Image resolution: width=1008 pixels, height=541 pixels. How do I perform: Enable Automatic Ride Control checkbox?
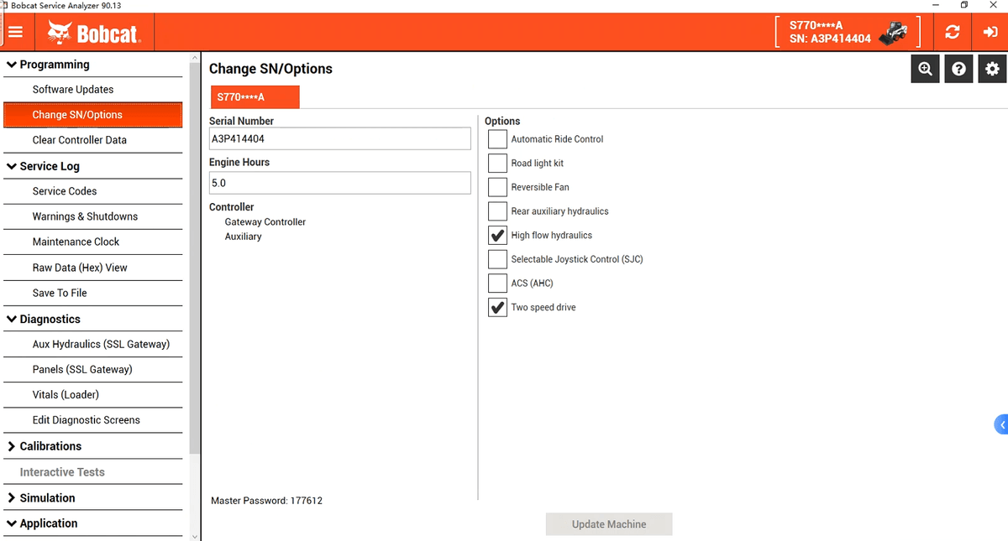coord(497,139)
